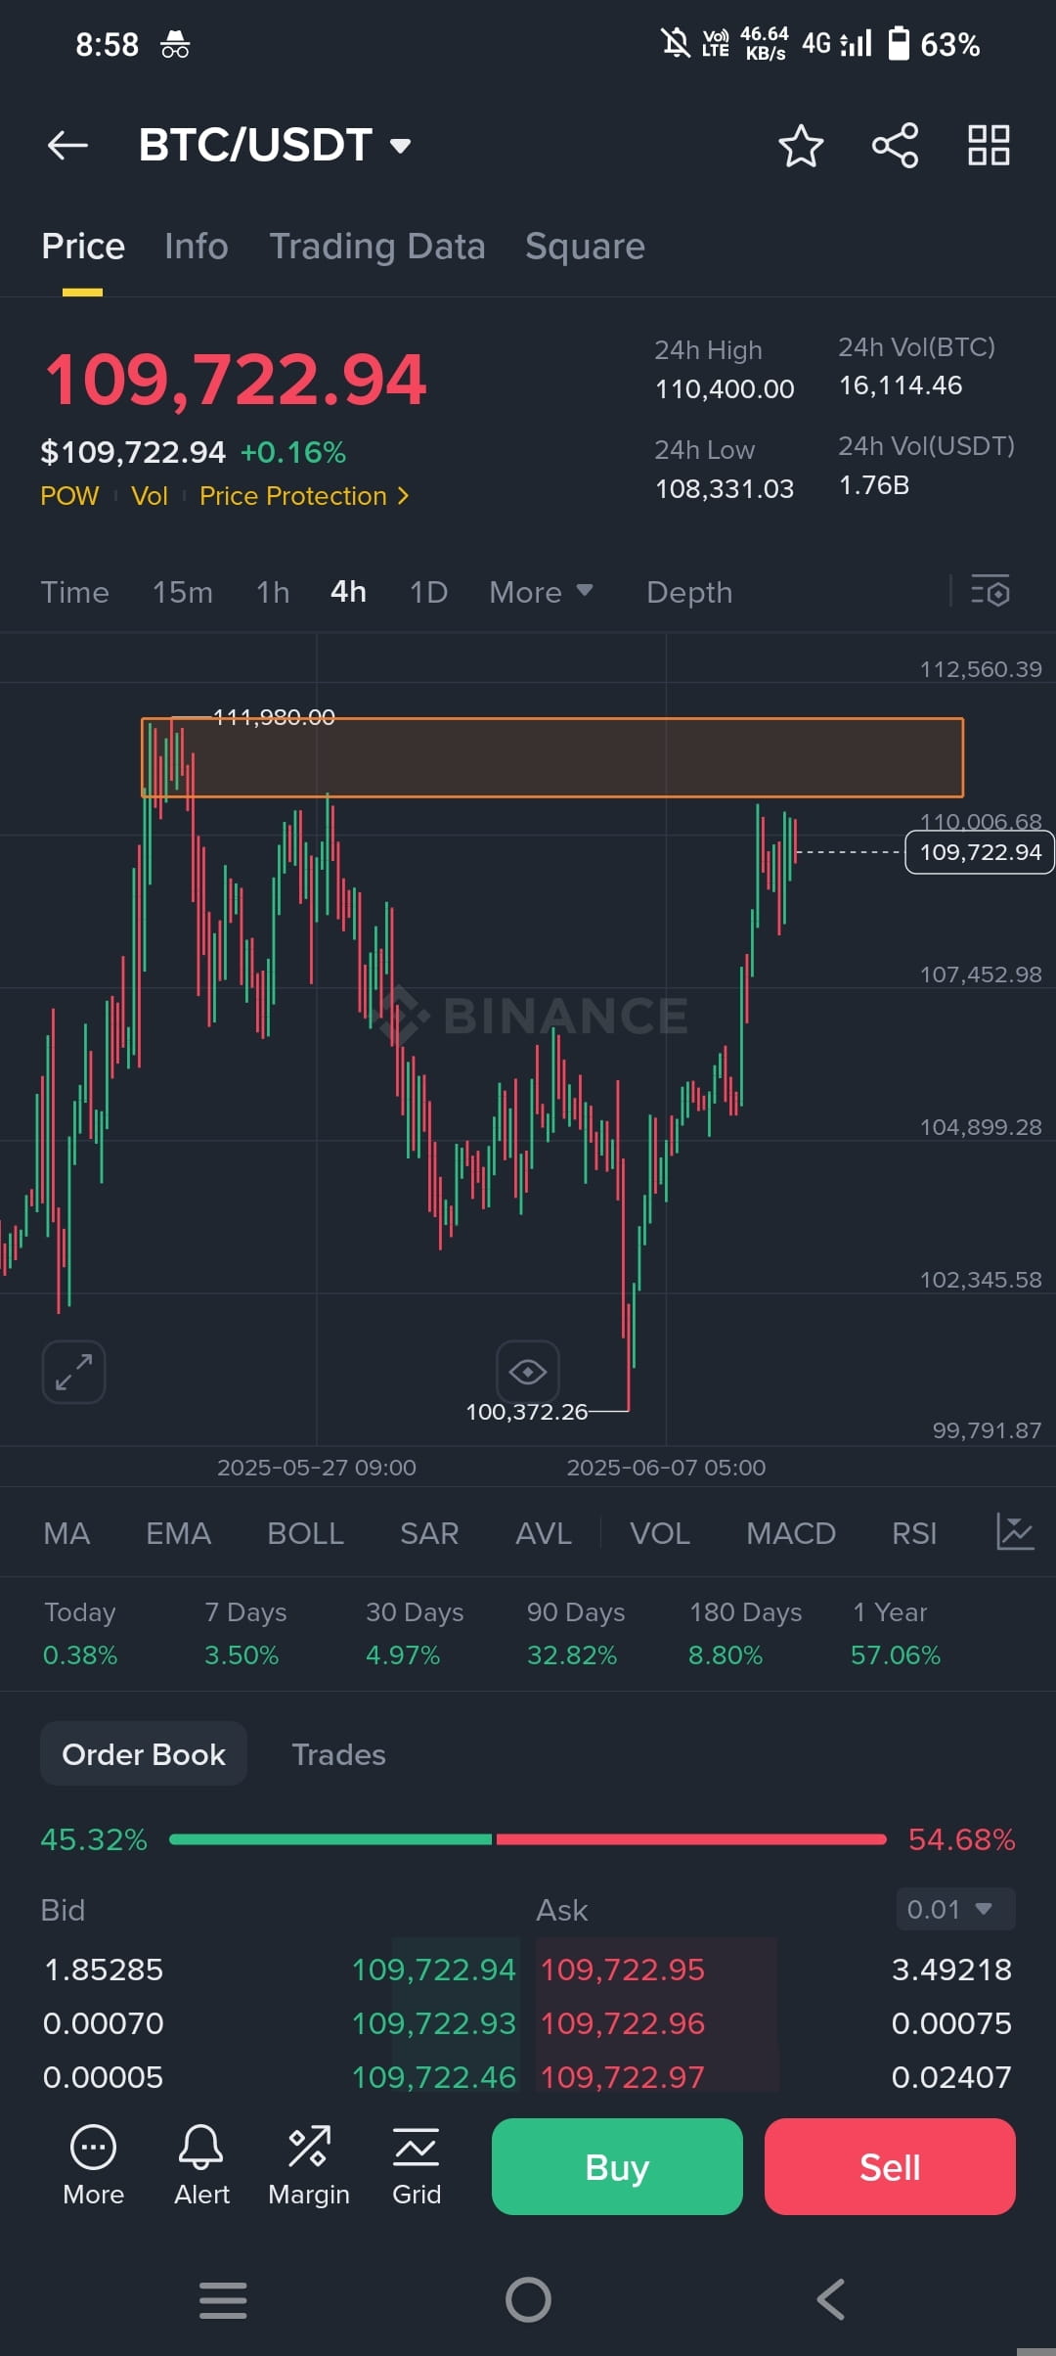Tap the green Buy button

tap(617, 2166)
